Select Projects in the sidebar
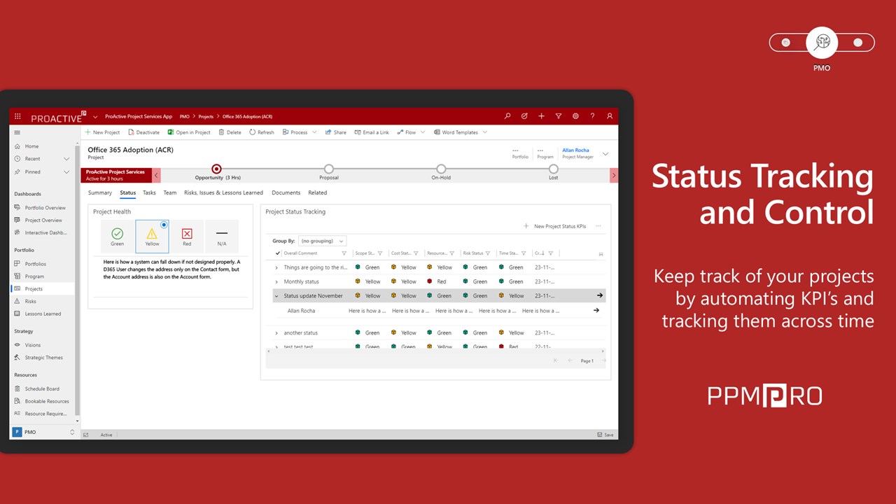This screenshot has height=504, width=896. pos(42,289)
